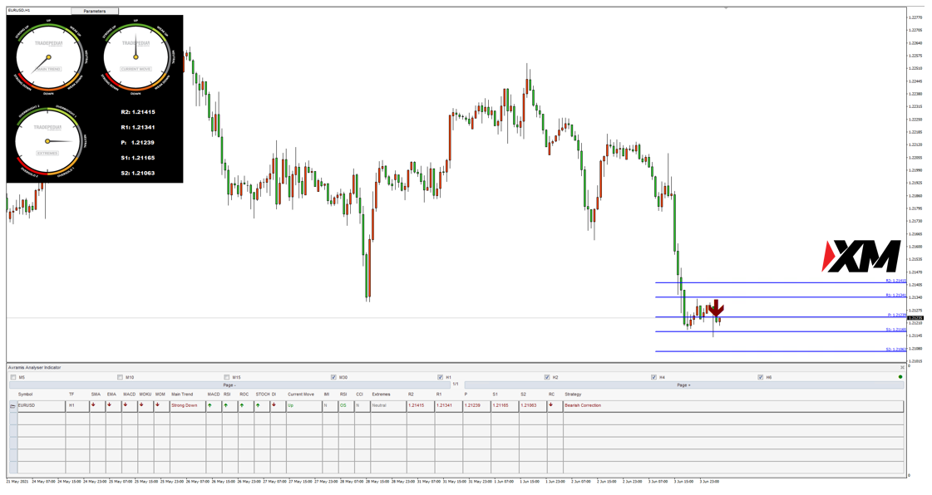The height and width of the screenshot is (495, 932).
Task: Go to previous page with 'Page -'
Action: pyautogui.click(x=229, y=385)
